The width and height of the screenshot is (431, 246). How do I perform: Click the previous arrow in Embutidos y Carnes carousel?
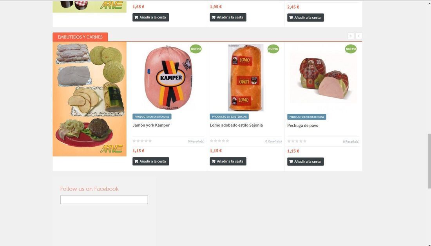351,36
